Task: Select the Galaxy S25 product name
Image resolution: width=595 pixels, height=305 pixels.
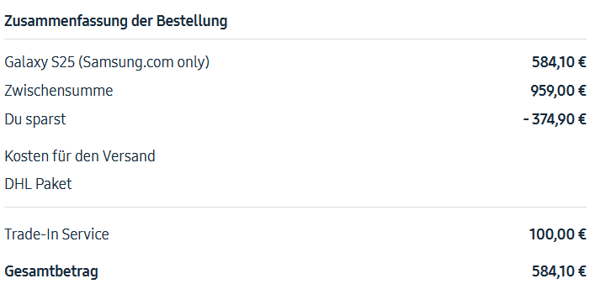Action: 107,62
